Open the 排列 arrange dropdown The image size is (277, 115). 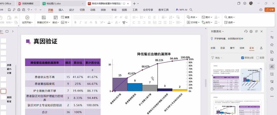click(207, 22)
